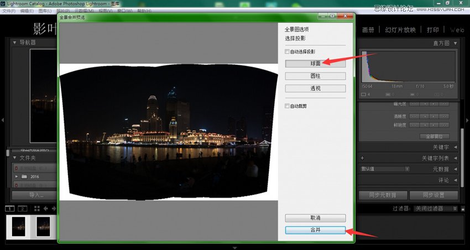Collapse the left panel group arrow
This screenshot has width=470, height=250.
coord(2,120)
